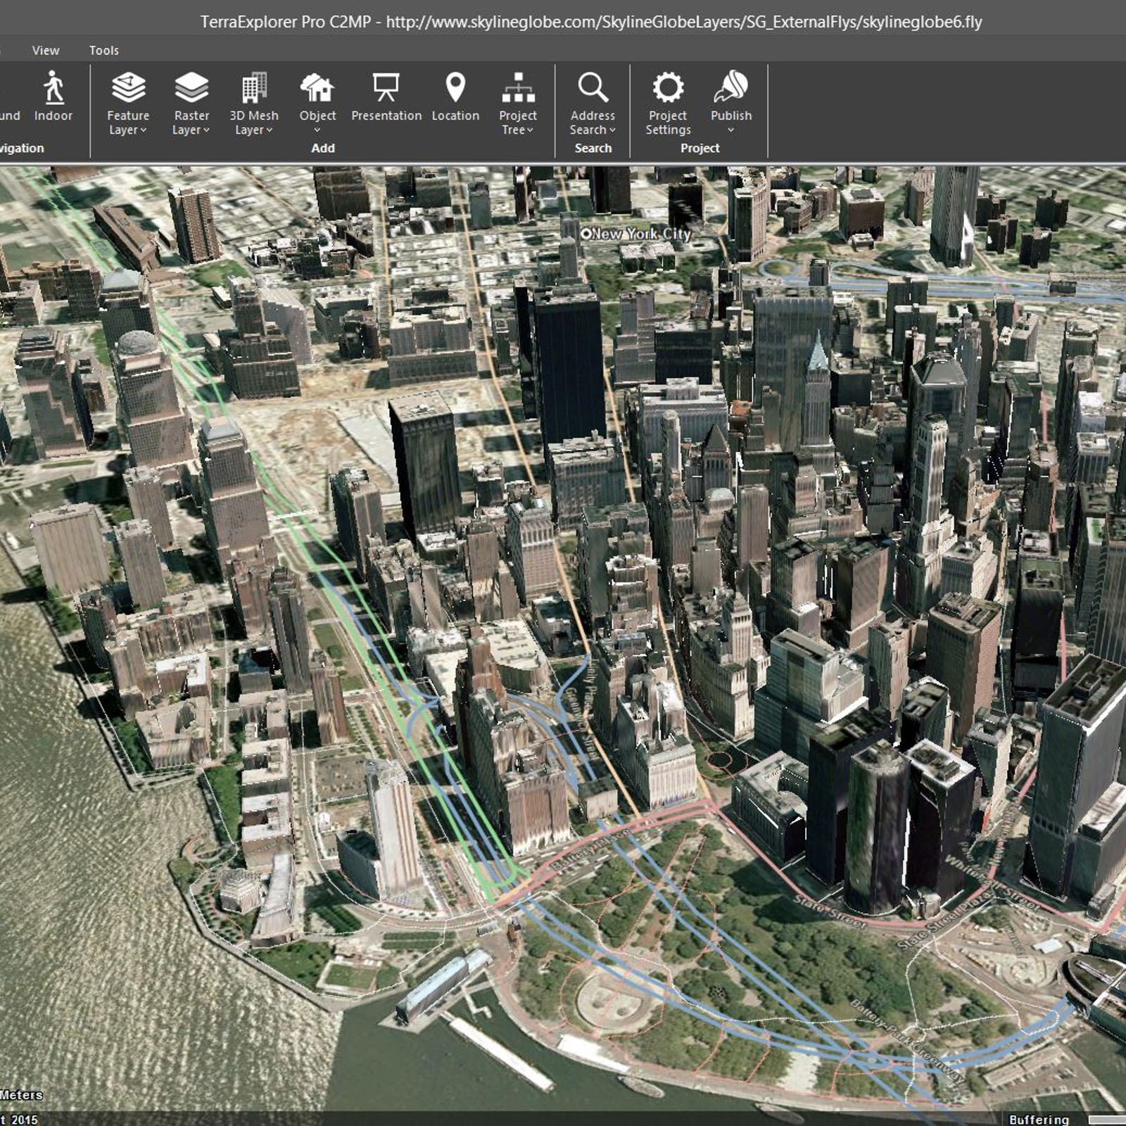1126x1126 pixels.
Task: Open the View ribbon tab
Action: click(46, 51)
